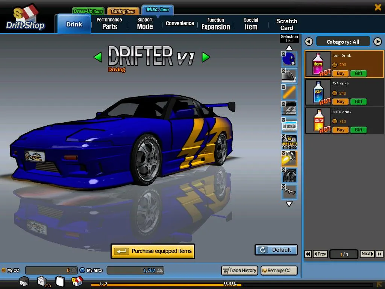Screen dimensions: 385x289
Task: Jump to first page of item list
Action: click(308, 254)
